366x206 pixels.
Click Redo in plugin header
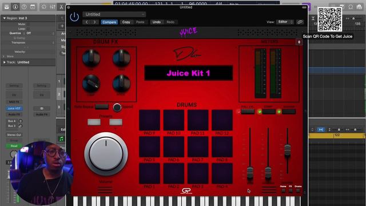point(170,22)
